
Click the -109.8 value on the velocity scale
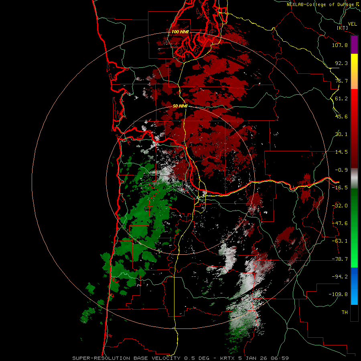tap(338, 294)
